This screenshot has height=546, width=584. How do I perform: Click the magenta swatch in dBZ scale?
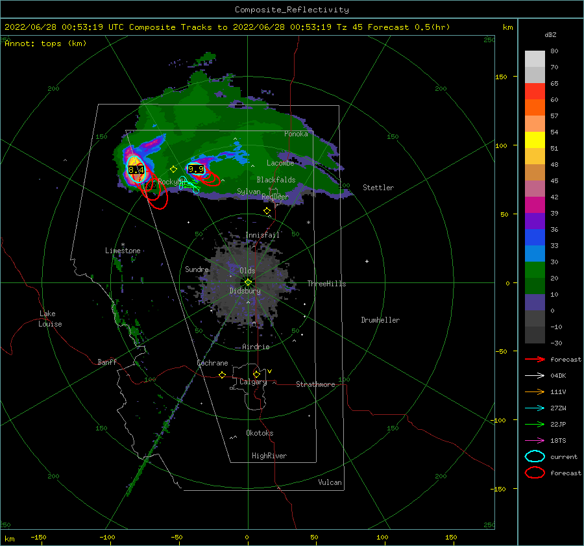pos(535,205)
